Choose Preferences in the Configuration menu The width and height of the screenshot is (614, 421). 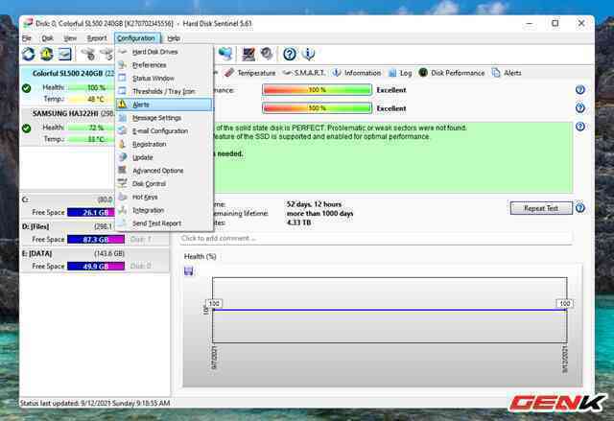point(164,65)
